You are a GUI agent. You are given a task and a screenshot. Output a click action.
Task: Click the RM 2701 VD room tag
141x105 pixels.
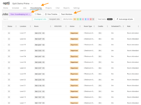coord(40,33)
